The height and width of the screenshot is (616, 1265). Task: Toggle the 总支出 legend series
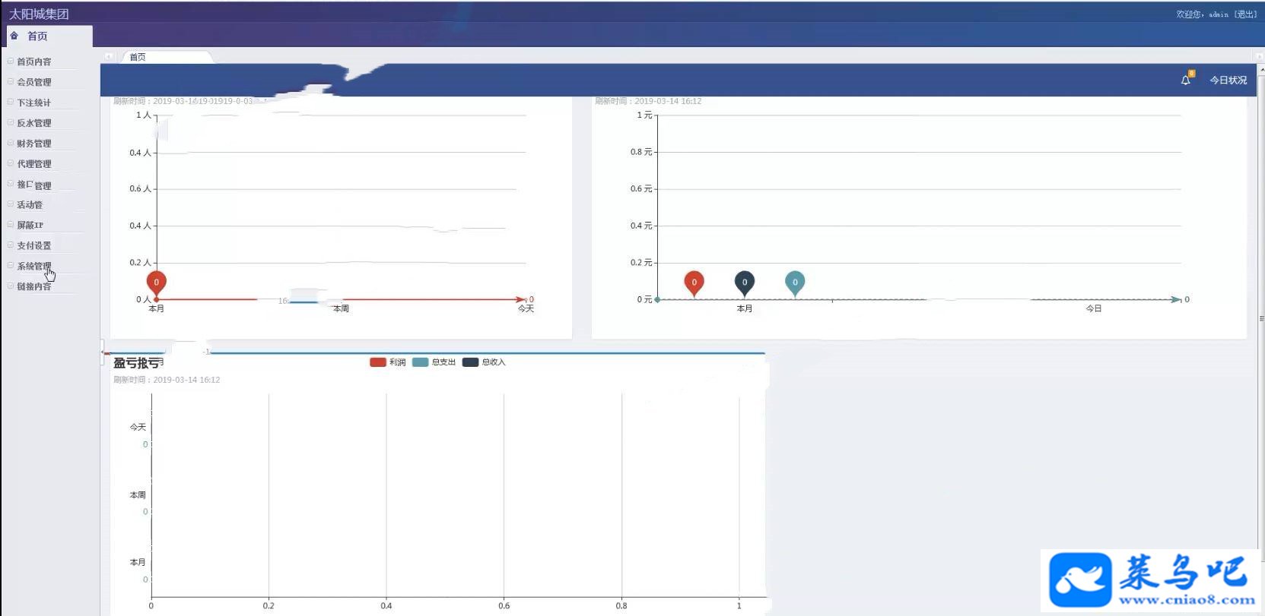(x=434, y=362)
